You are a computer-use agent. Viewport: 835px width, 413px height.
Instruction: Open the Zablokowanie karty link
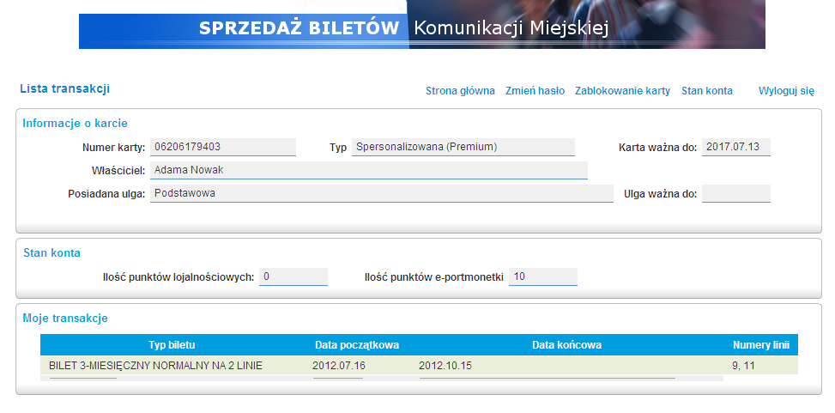click(x=622, y=91)
